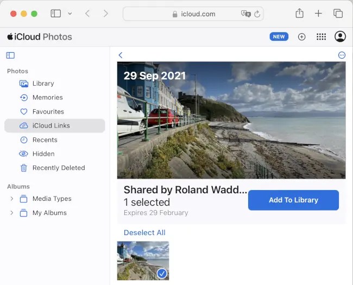The height and width of the screenshot is (285, 353).
Task: Reload the iCloud page
Action: coord(257,14)
